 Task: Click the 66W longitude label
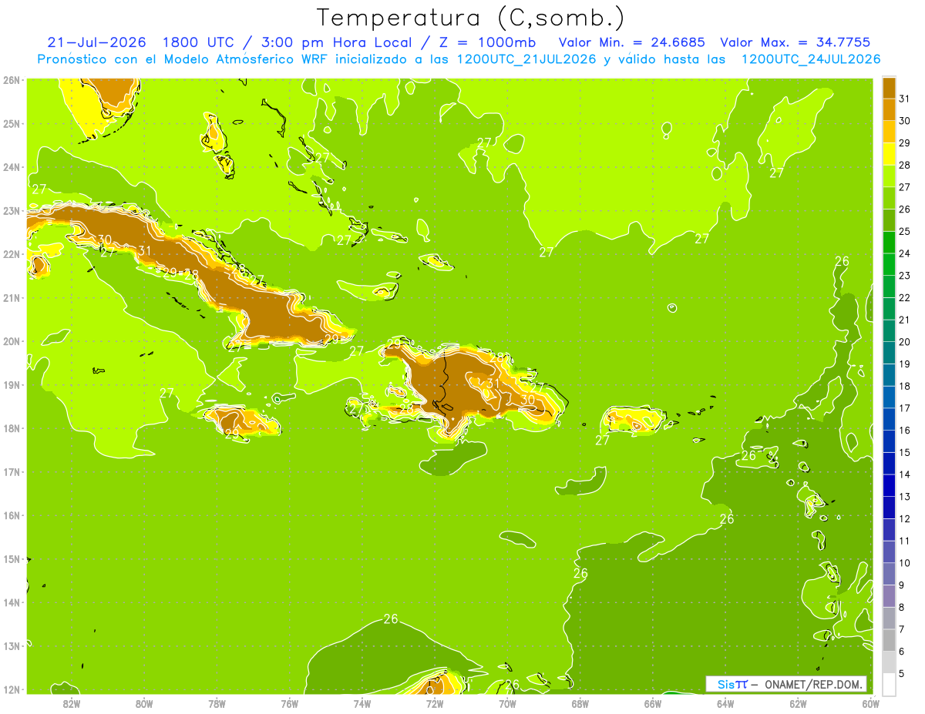tap(653, 703)
